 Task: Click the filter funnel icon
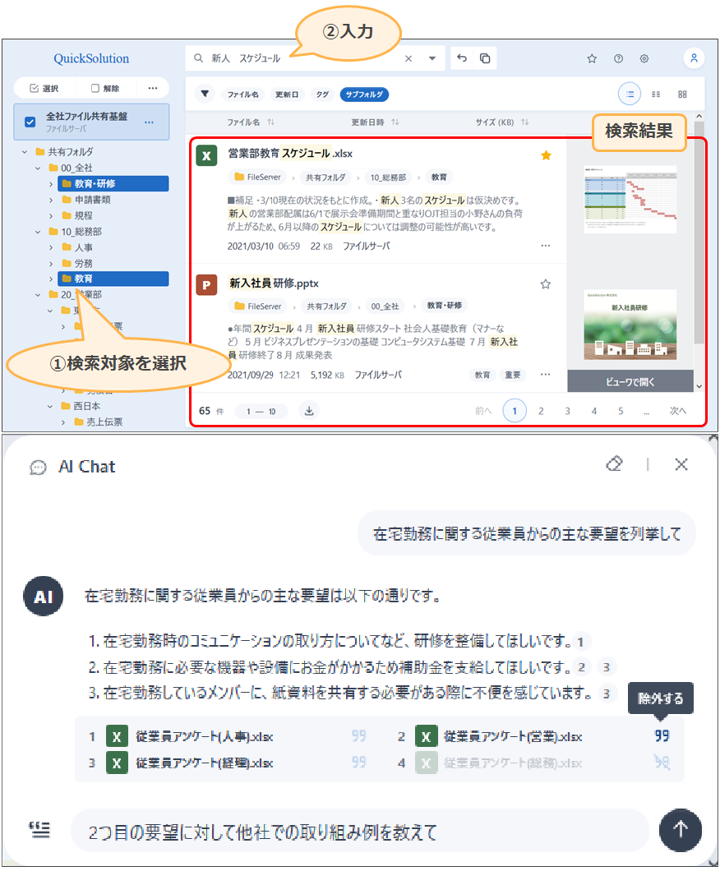[205, 94]
